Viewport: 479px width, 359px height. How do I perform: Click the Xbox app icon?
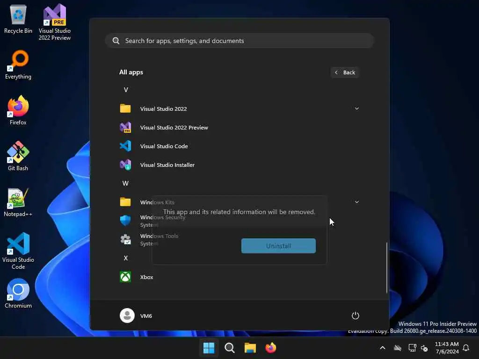(125, 277)
